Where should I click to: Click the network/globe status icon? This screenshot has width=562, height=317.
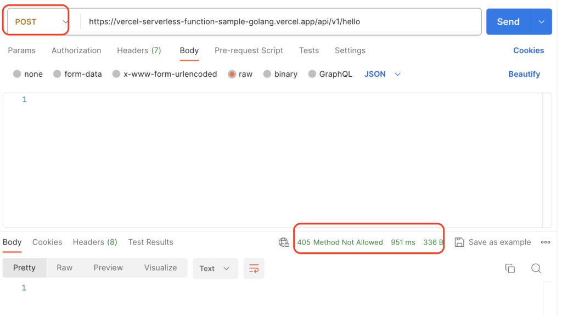[x=284, y=241]
